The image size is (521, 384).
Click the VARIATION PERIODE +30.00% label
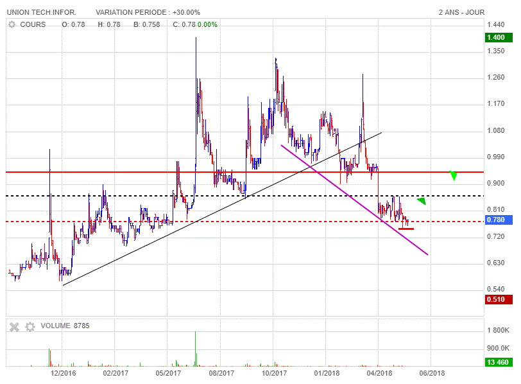[148, 12]
